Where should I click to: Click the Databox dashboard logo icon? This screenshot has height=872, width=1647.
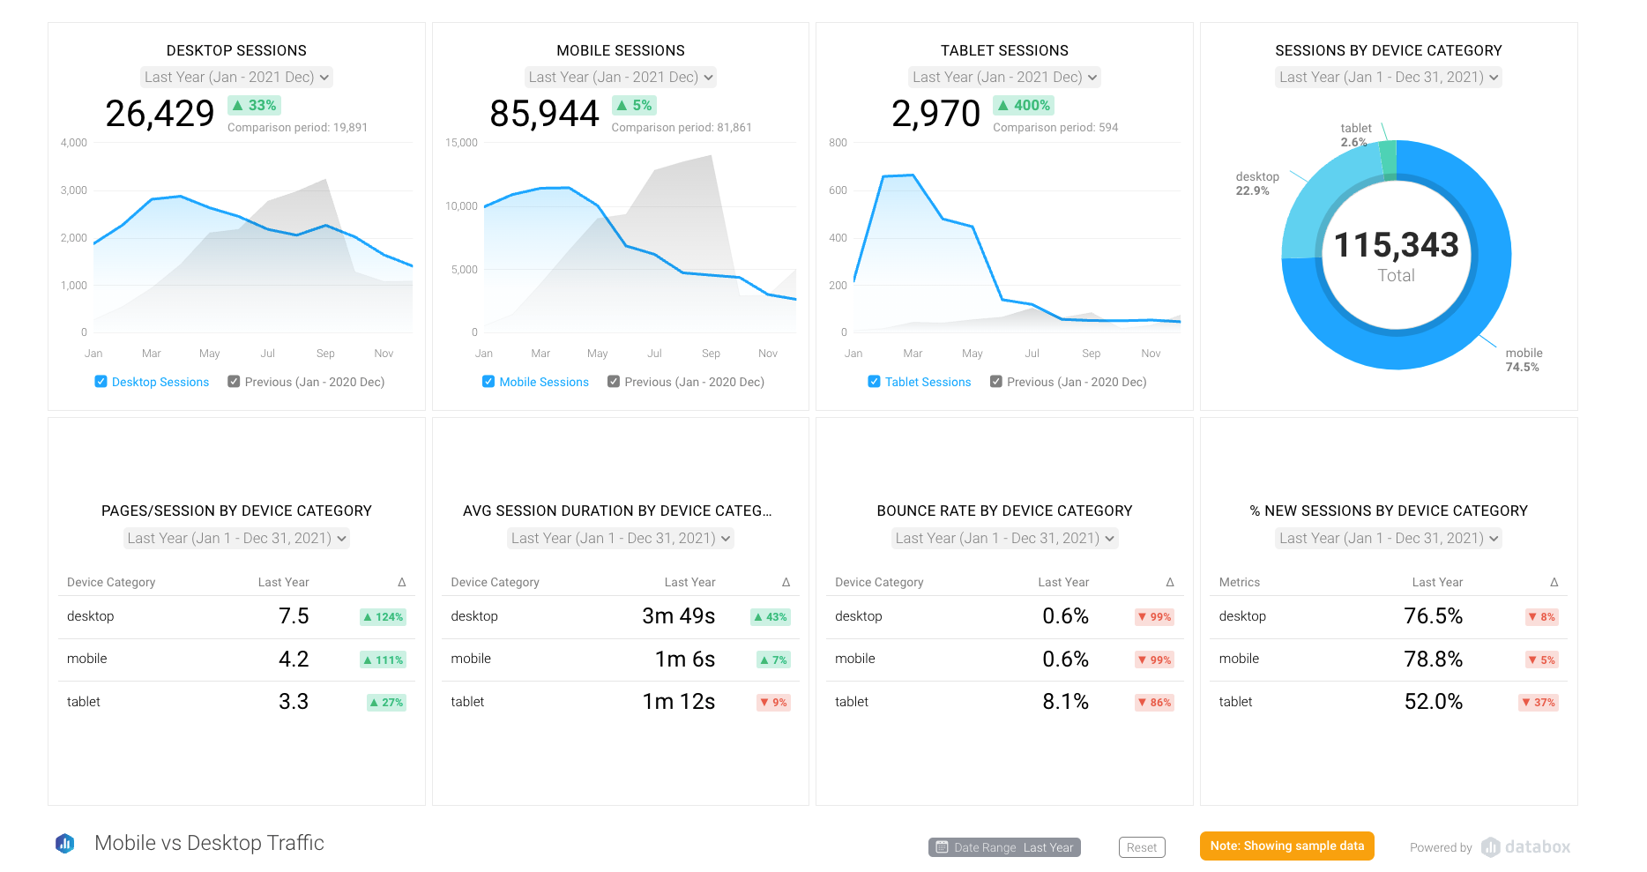(x=65, y=844)
